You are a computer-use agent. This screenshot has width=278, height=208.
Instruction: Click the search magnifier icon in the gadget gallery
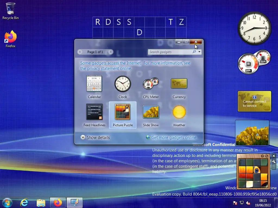pos(194,52)
